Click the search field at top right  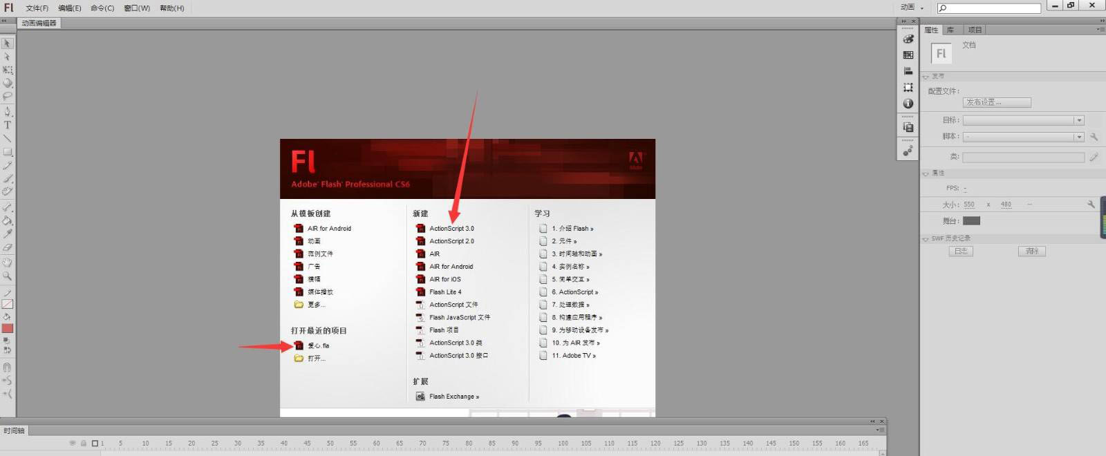[x=988, y=8]
